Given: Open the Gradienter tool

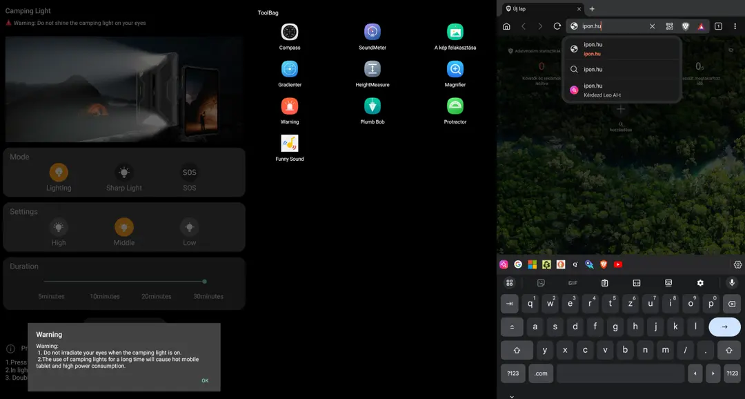Looking at the screenshot, I should [289, 70].
